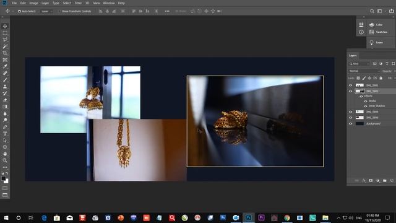
Task: Click the foreground color swatch
Action: (4, 178)
